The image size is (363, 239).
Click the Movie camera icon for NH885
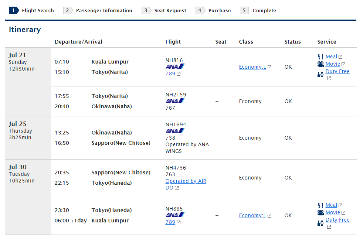(320, 213)
